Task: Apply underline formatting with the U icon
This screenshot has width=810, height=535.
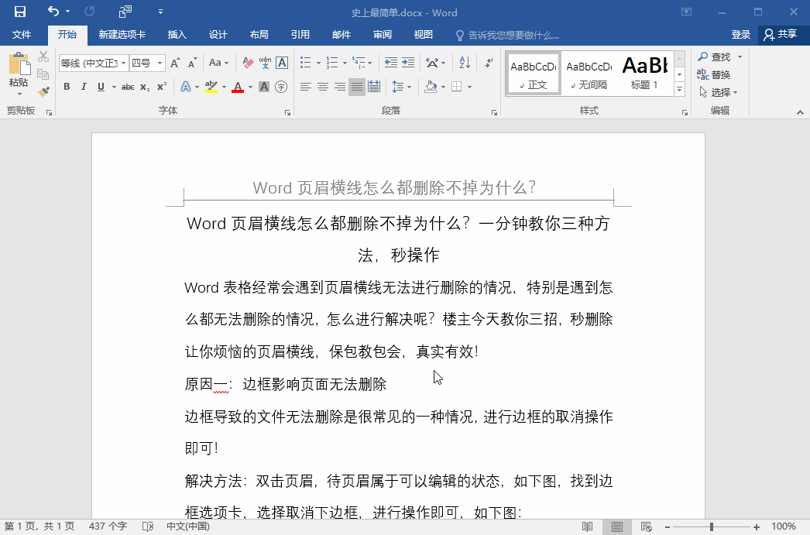Action: (100, 86)
